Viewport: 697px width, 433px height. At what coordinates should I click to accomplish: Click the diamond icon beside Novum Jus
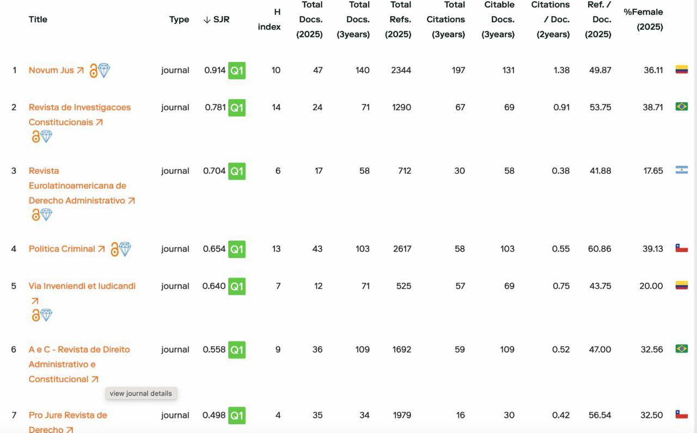103,70
